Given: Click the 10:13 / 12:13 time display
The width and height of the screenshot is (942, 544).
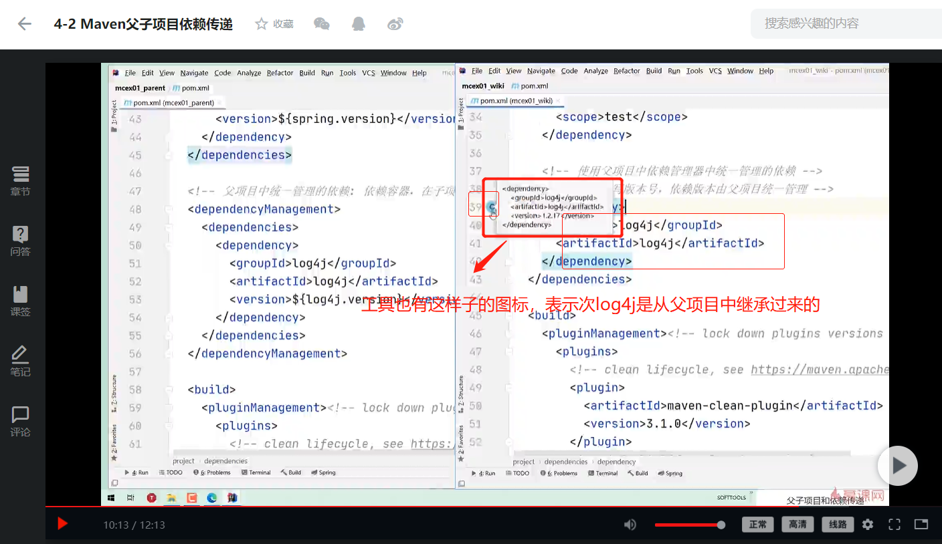Looking at the screenshot, I should [134, 525].
